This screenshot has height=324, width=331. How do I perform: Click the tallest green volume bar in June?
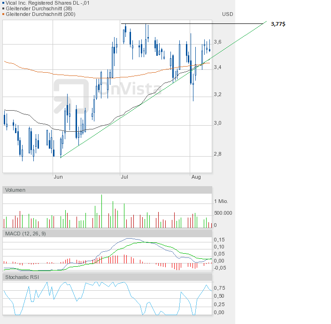click(101, 211)
